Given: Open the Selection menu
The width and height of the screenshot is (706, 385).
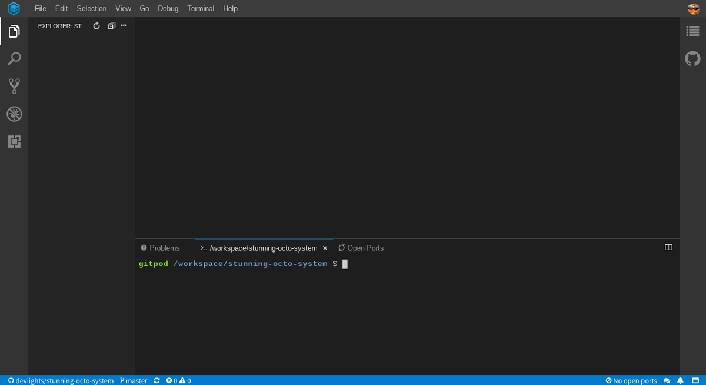Looking at the screenshot, I should (x=92, y=8).
